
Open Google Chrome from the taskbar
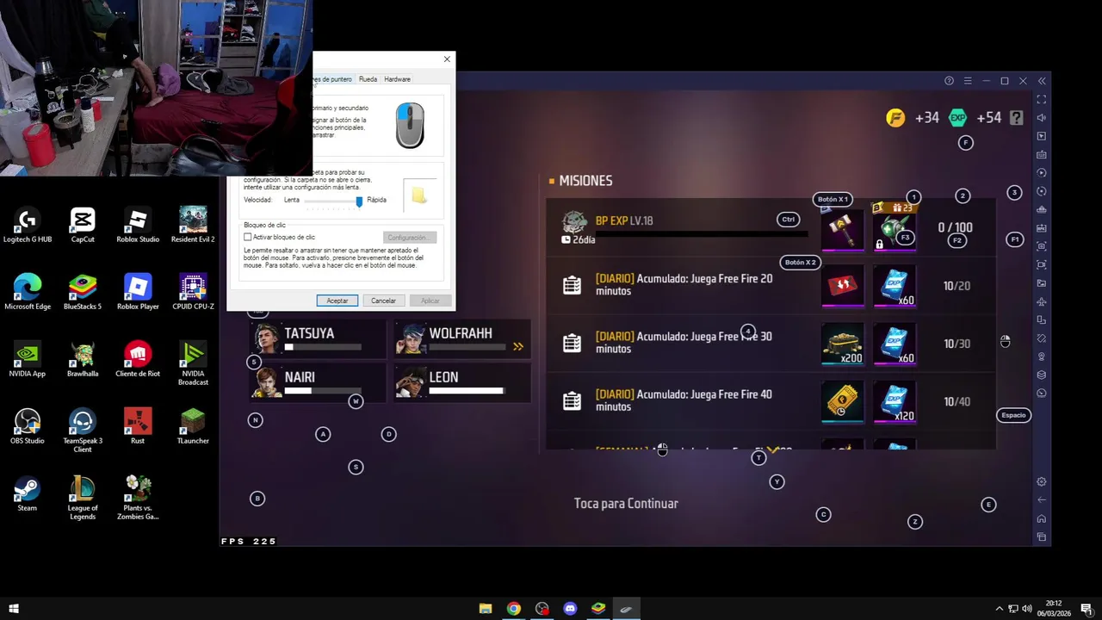pyautogui.click(x=514, y=609)
